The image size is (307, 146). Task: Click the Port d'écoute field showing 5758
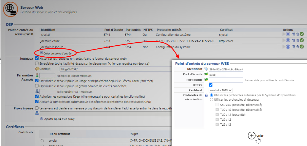tap(226, 75)
